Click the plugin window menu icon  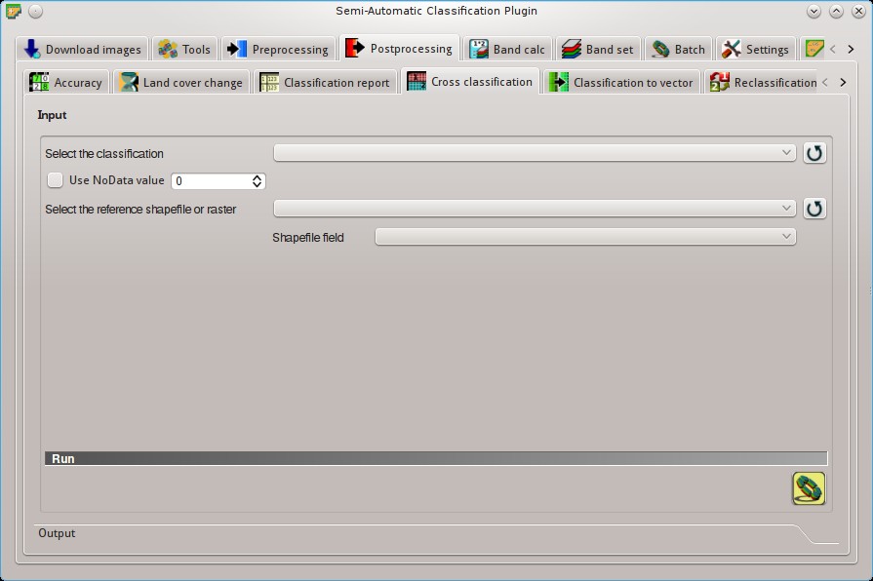point(14,11)
